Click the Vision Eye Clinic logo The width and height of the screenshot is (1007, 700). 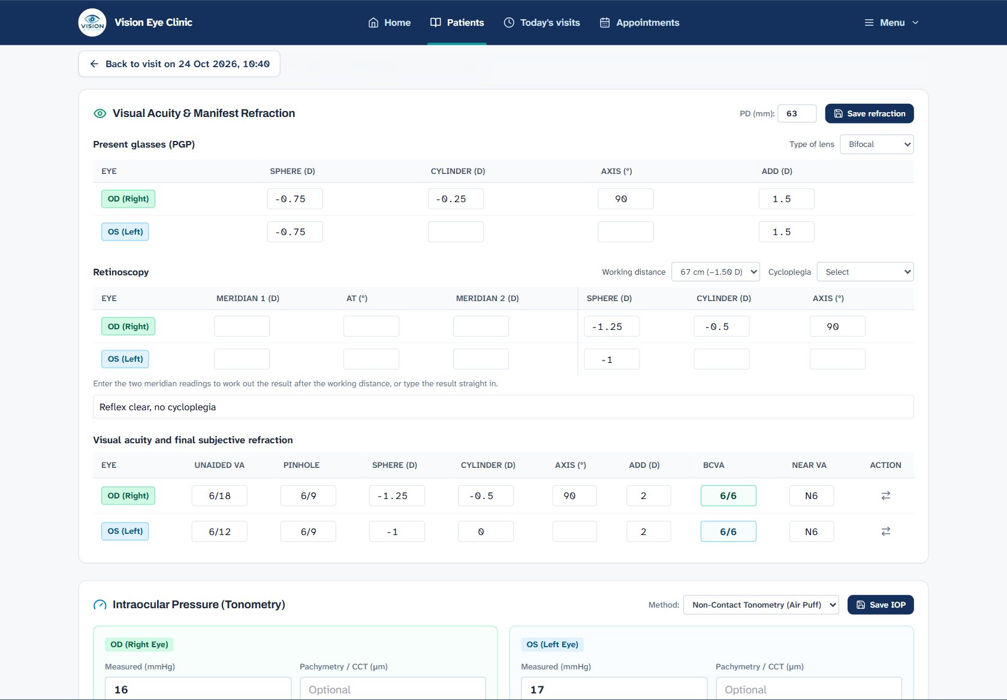92,23
